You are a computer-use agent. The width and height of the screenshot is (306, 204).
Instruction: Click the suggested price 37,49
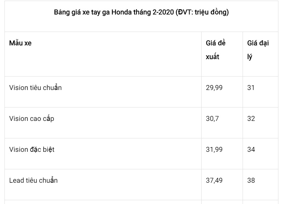click(214, 180)
